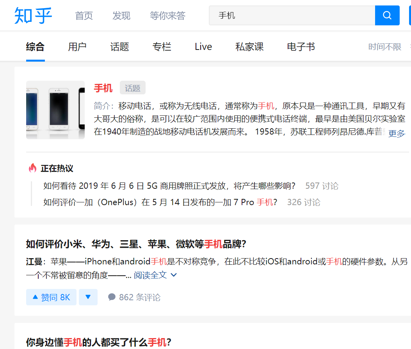Open the 等你来答 nav item
The height and width of the screenshot is (349, 411).
click(x=167, y=16)
